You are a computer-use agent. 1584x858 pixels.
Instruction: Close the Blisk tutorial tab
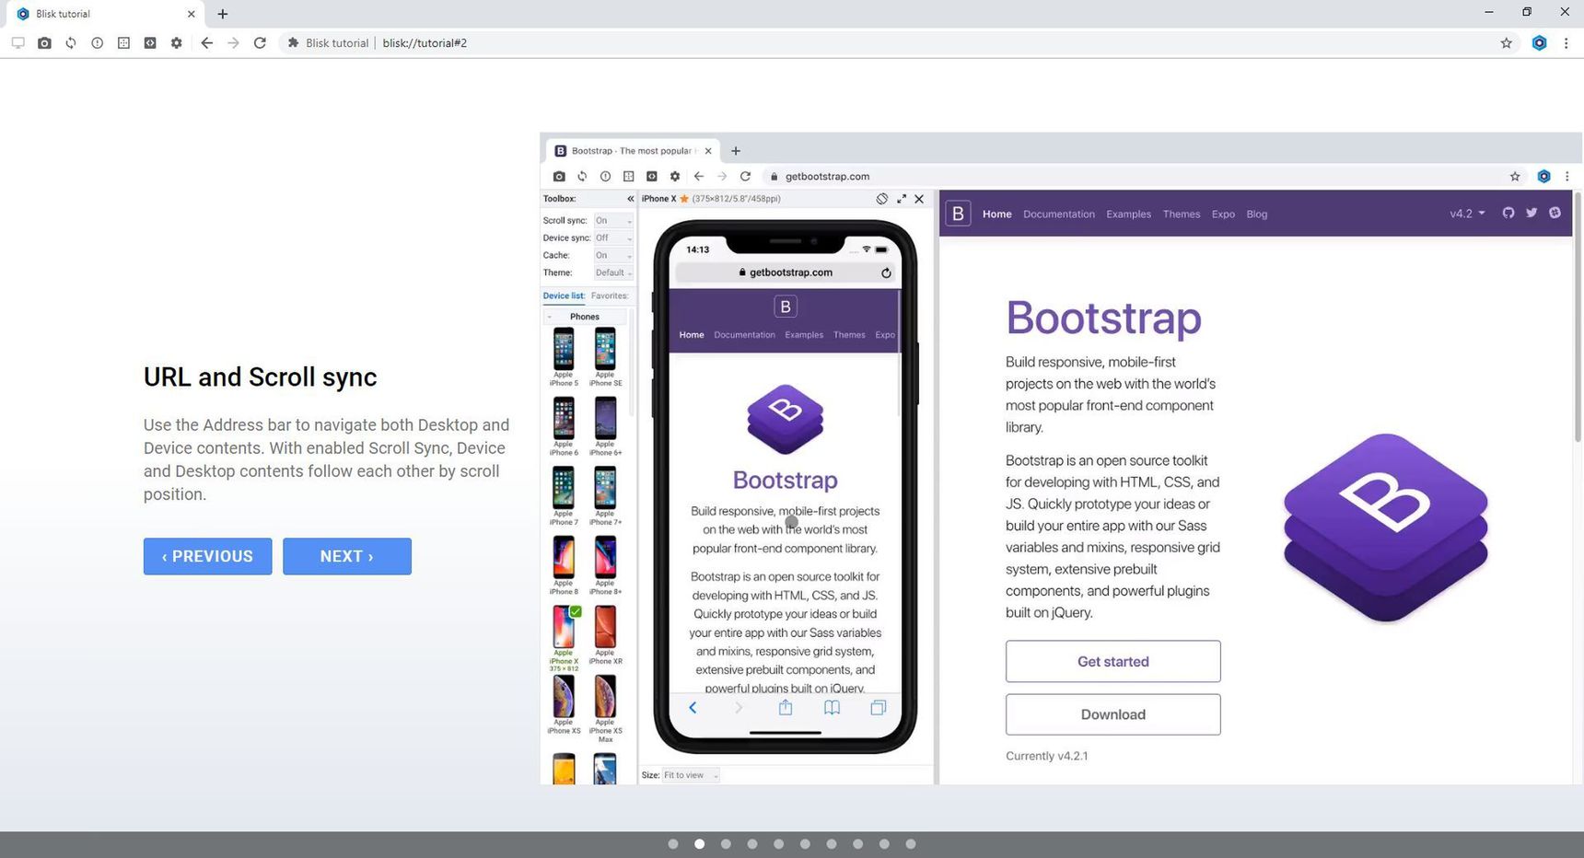click(192, 14)
